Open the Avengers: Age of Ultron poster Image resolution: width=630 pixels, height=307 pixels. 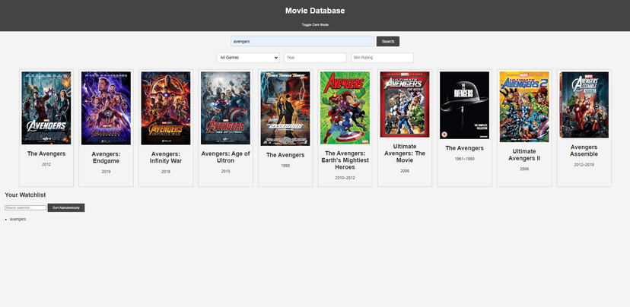225,108
